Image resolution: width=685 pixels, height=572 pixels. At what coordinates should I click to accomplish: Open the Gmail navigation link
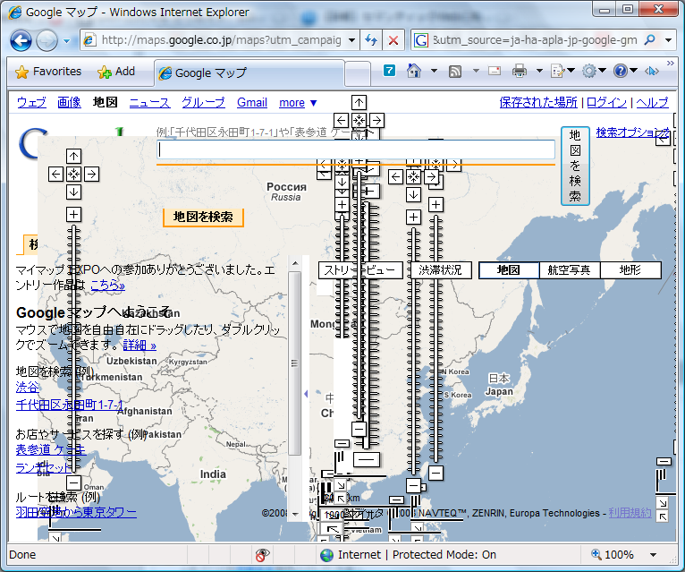252,103
